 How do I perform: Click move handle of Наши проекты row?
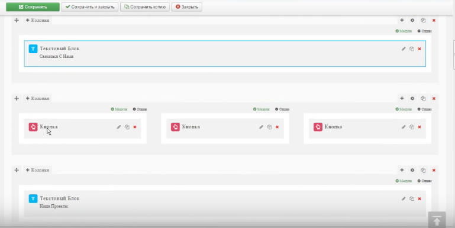pos(17,170)
